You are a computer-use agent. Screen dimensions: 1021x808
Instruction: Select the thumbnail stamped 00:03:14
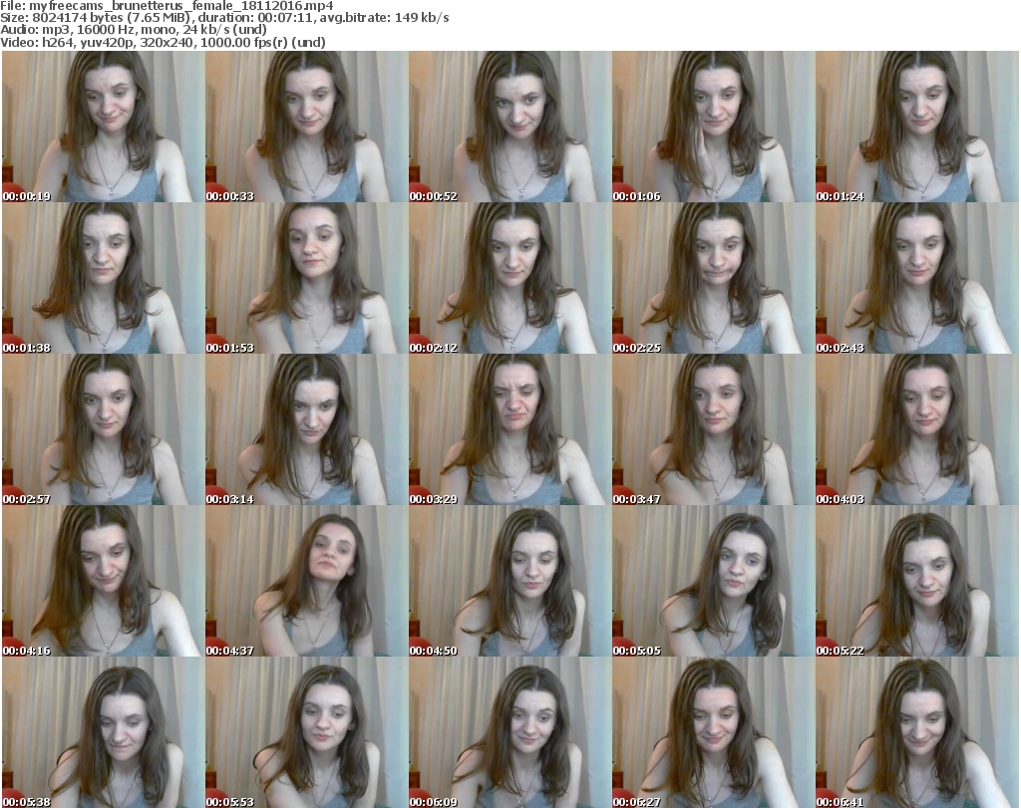307,429
